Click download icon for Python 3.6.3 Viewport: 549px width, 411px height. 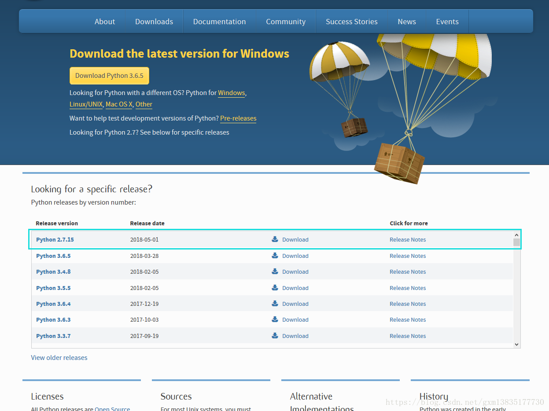[x=275, y=319]
